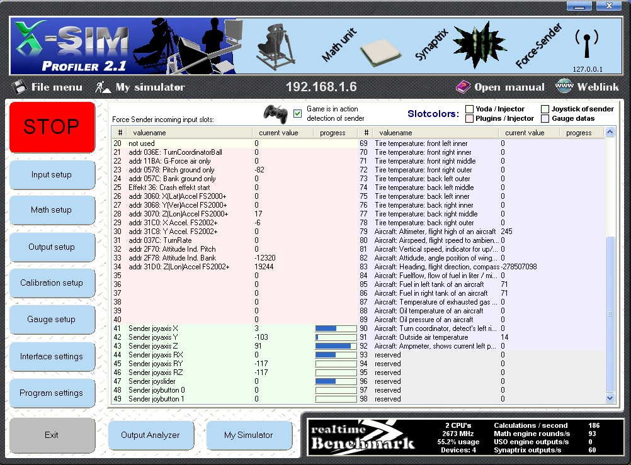Click the slot list vertical scrollbar thumb
The image size is (631, 465).
coord(610,314)
